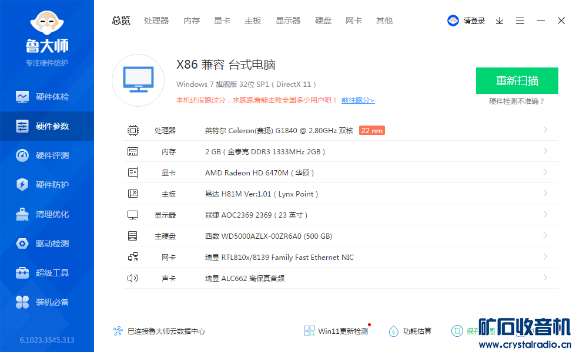The height and width of the screenshot is (352, 576).
Task: Select WD5000AZLX hard disk text
Action: click(269, 236)
